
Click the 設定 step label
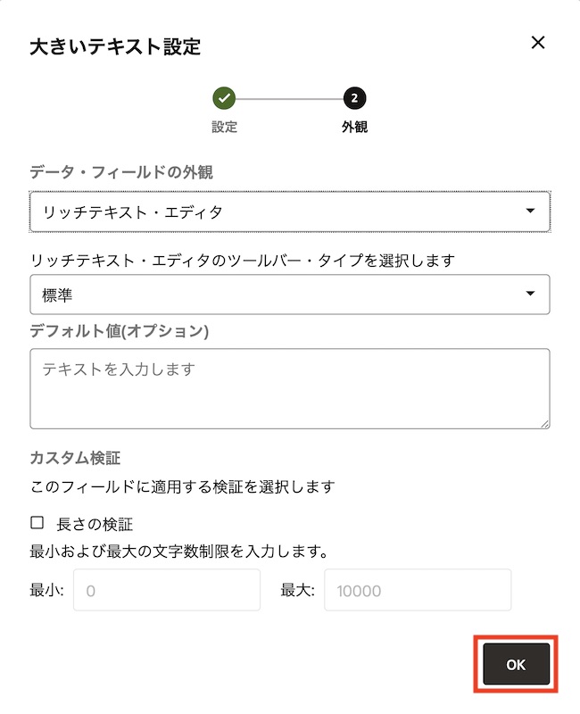pos(224,126)
